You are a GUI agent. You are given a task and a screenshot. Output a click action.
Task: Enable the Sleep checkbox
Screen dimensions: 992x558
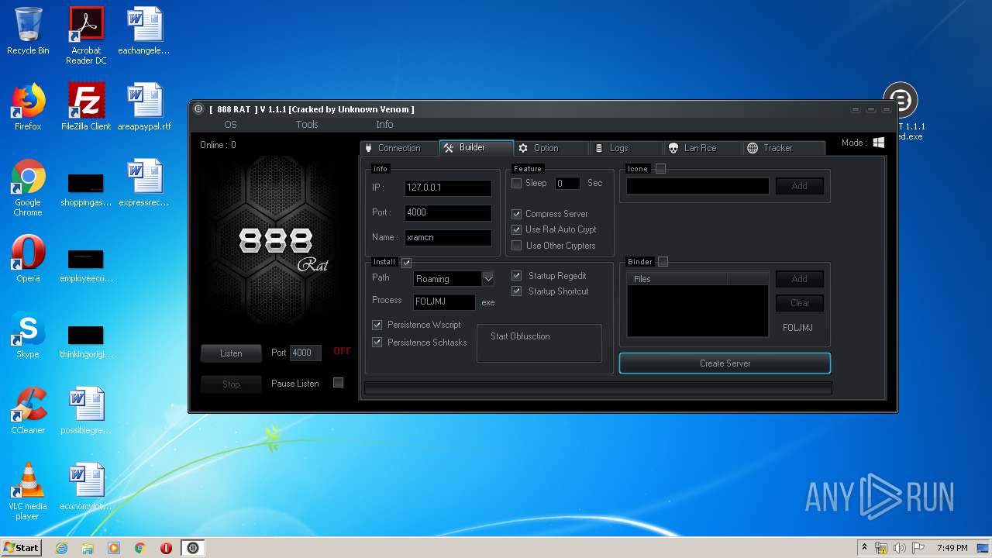(517, 184)
